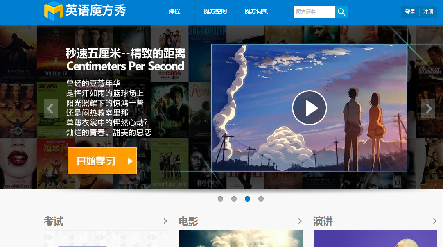Click the 秒速五厘米--精致的距离 slide title
Screen dimensions: 443x247
(125, 53)
